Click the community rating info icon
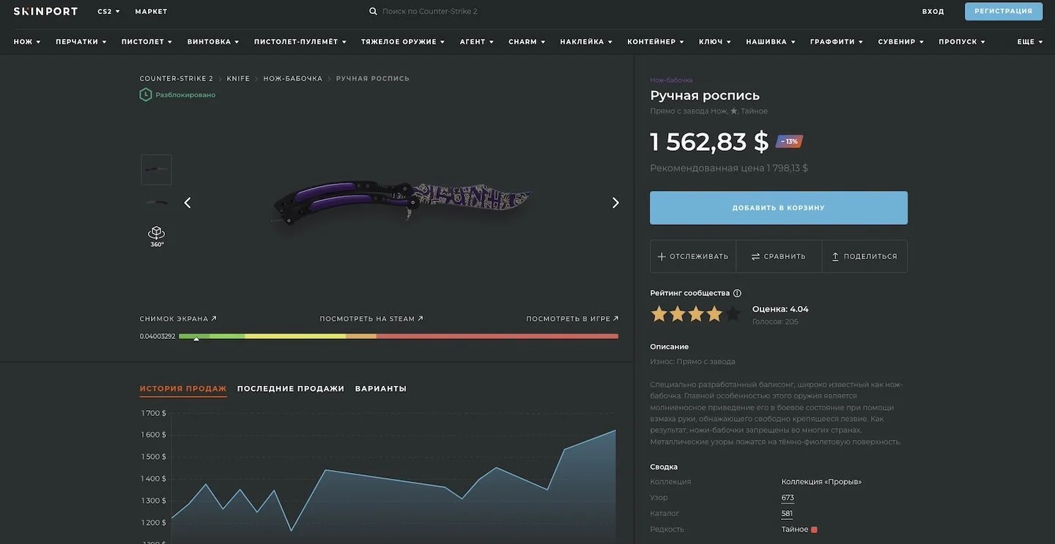 pos(737,293)
